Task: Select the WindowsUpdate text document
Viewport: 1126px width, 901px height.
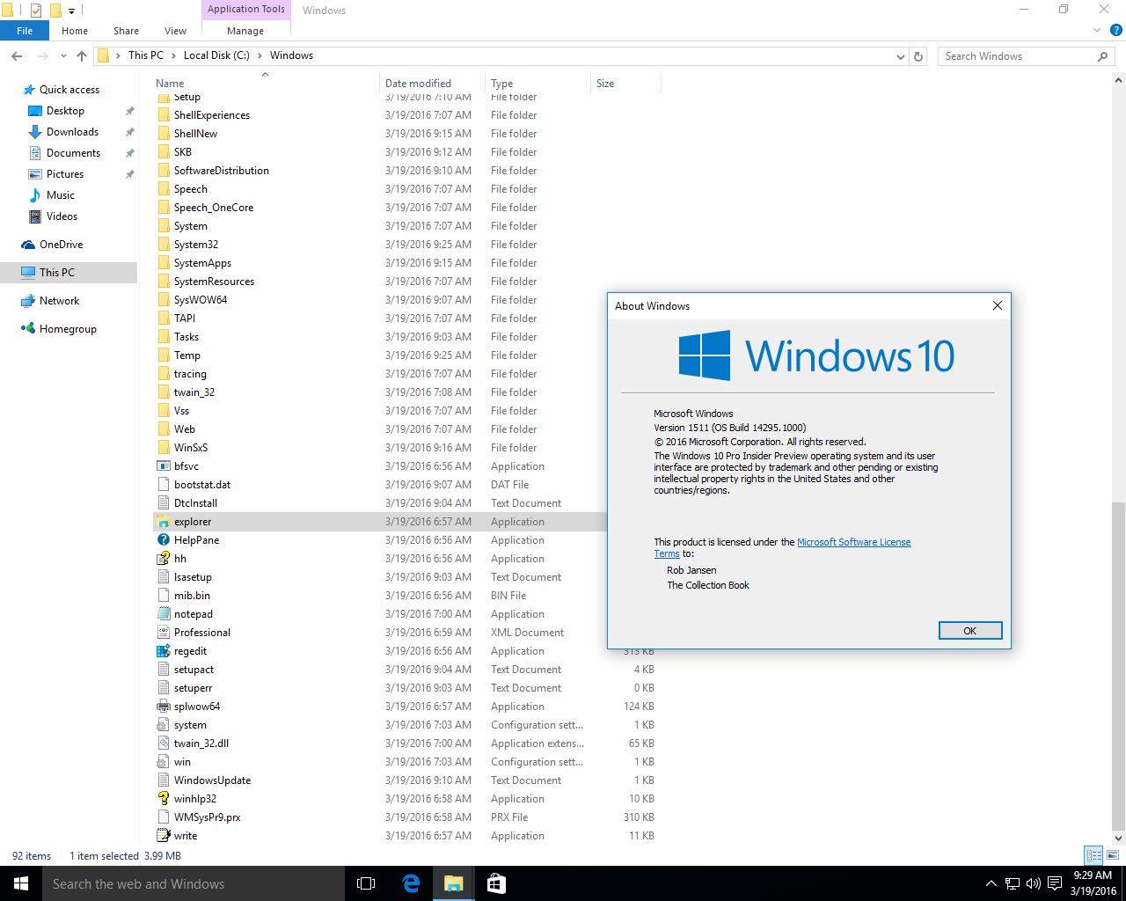Action: click(x=212, y=780)
